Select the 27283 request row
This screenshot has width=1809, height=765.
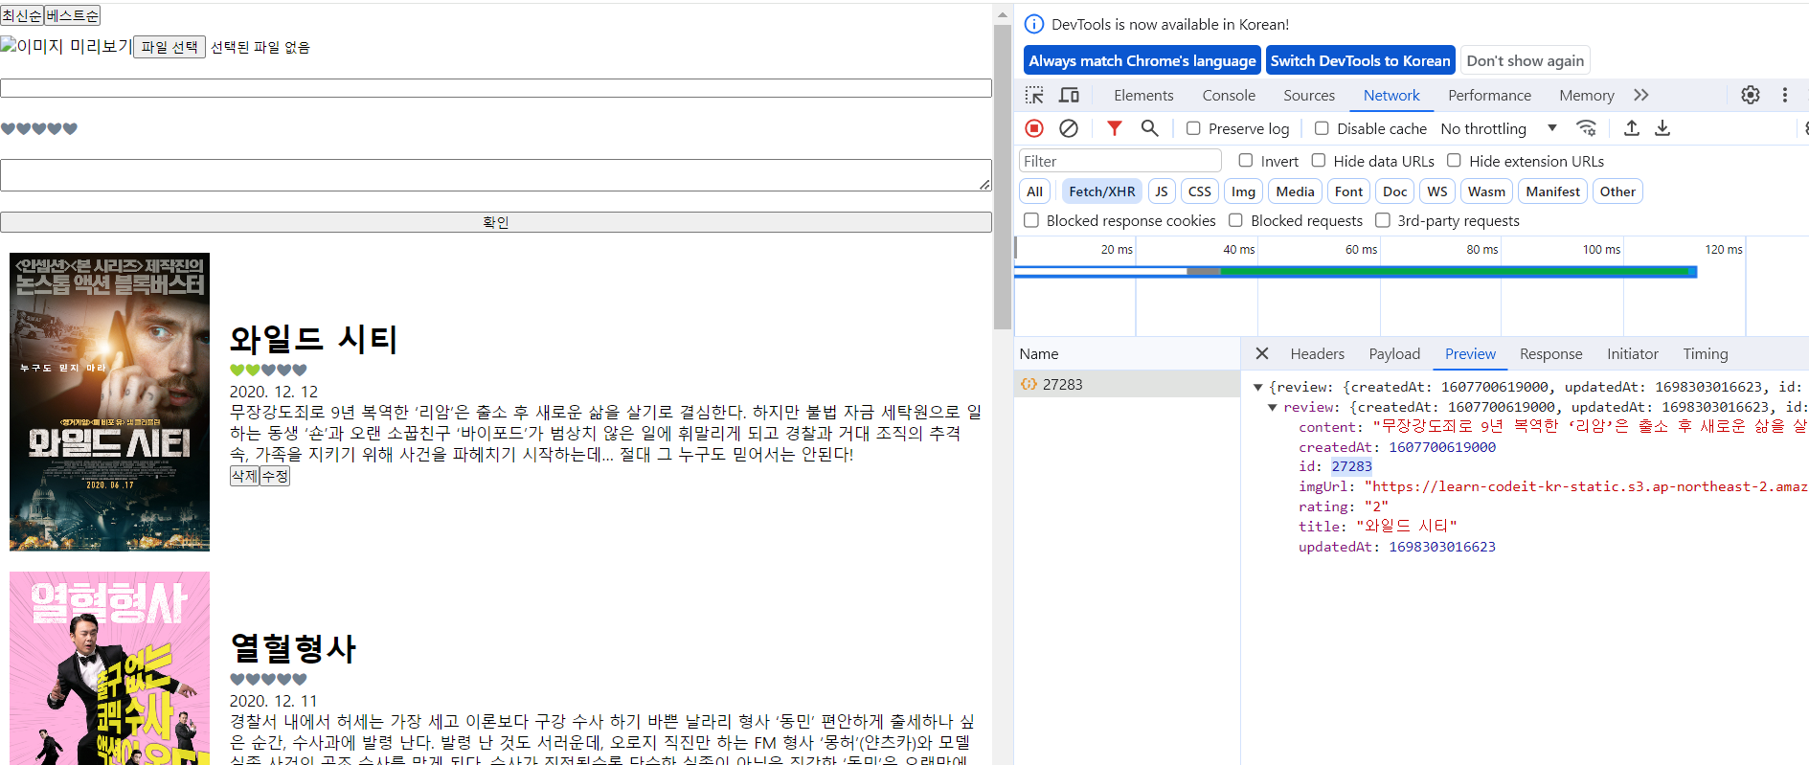1127,384
